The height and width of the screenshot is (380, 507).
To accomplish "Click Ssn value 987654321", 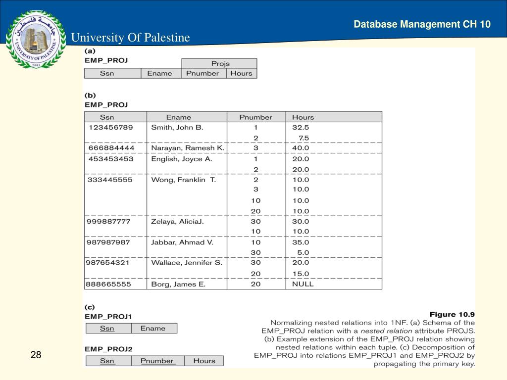I will 107,263.
